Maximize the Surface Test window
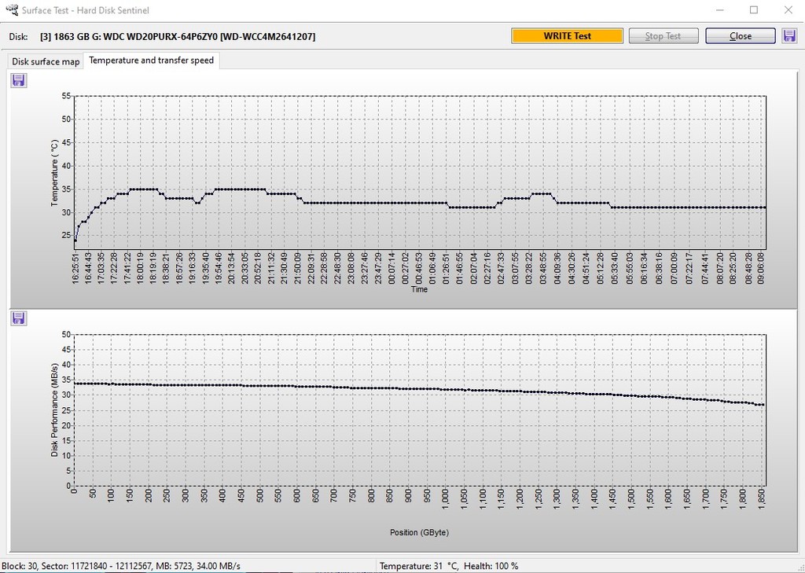The image size is (805, 573). [x=754, y=9]
